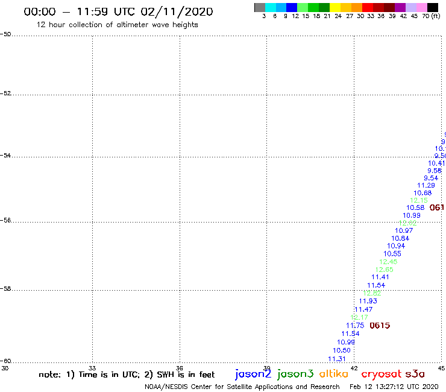The height and width of the screenshot is (392, 446).
Task: Select the green reading 12.15
Action: click(x=419, y=200)
